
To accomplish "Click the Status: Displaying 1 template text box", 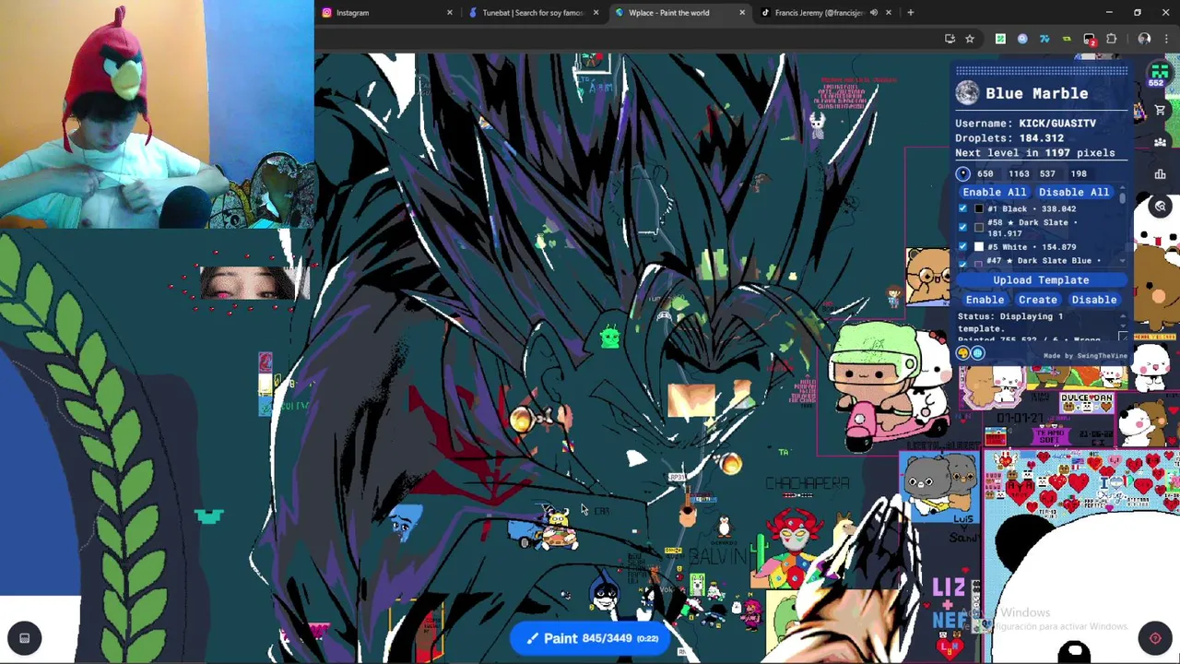I will click(x=1041, y=327).
